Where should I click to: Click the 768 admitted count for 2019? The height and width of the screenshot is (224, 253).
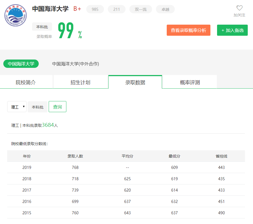click(75, 168)
